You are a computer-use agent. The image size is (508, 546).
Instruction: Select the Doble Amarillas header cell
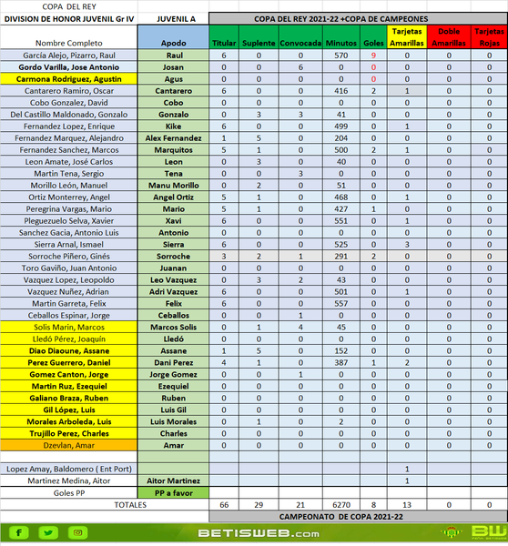(x=449, y=37)
